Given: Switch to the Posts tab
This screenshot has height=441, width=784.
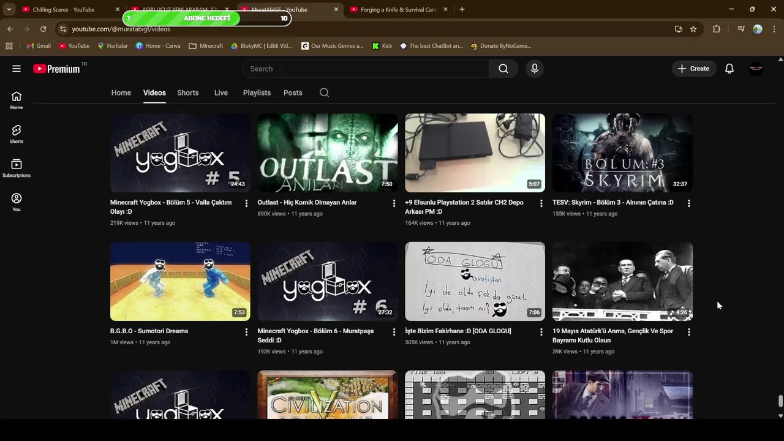Looking at the screenshot, I should coord(293,92).
